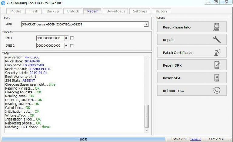
Task: Click the Z3X app logo in title bar
Action: pos(3,3)
